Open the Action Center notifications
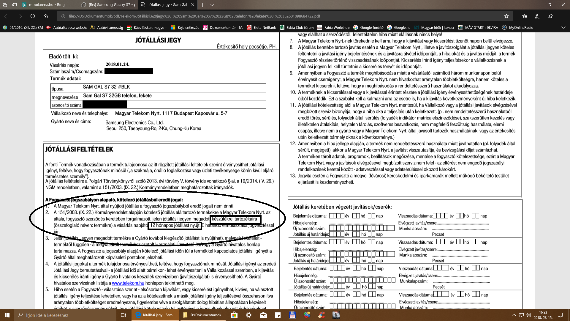The width and height of the screenshot is (570, 321). click(x=560, y=315)
